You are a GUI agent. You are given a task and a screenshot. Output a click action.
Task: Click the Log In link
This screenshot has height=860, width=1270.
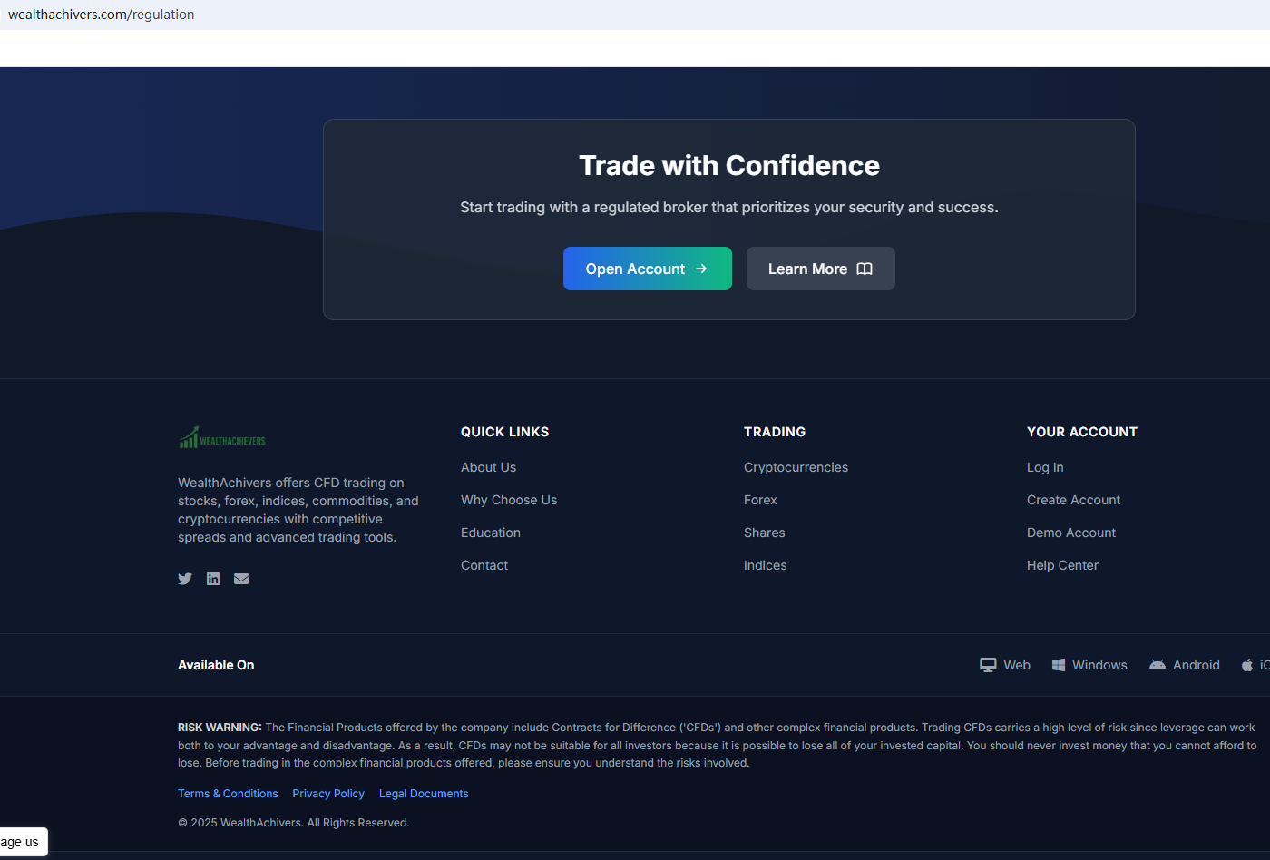click(x=1045, y=467)
